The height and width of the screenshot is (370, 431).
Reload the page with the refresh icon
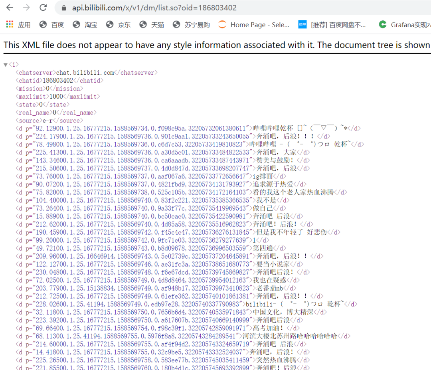43,8
